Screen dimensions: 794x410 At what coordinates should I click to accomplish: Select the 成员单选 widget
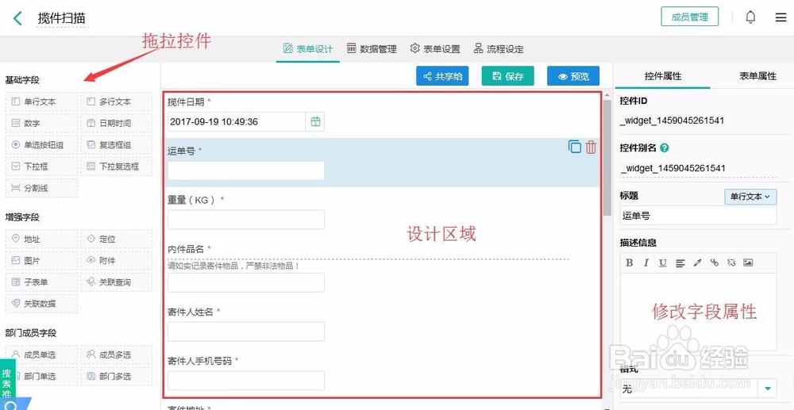tap(41, 355)
